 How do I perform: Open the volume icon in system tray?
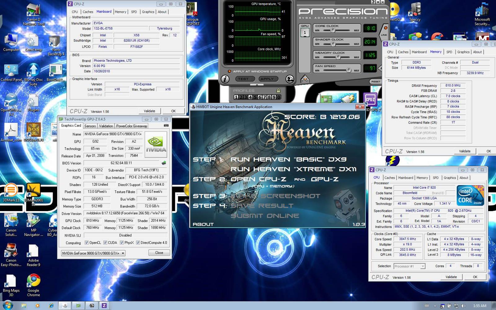coord(463,306)
